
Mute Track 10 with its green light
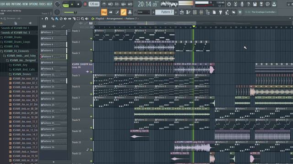tap(91, 138)
